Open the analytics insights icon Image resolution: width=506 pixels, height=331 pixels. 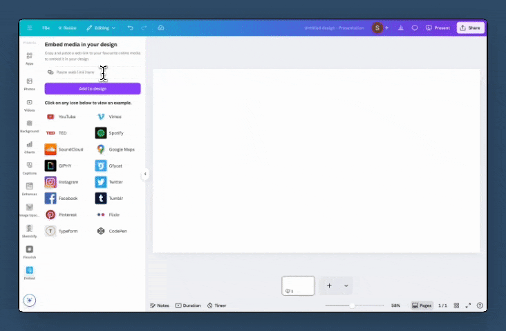[400, 28]
